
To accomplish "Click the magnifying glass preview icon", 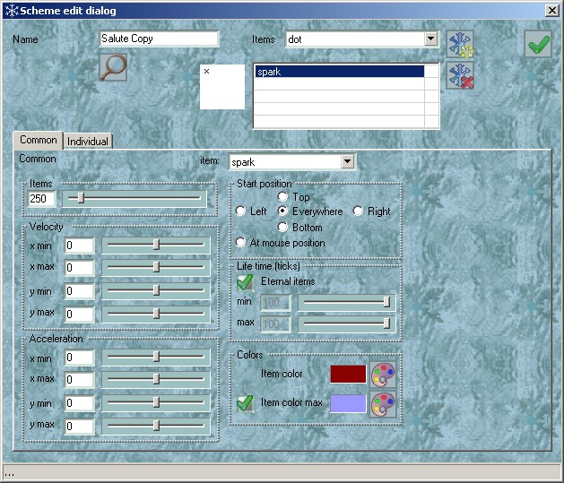I will point(113,67).
